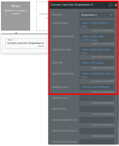This screenshot has height=146, width=119.
Task: Show documentation for Address State/Province
Action: 103,125
